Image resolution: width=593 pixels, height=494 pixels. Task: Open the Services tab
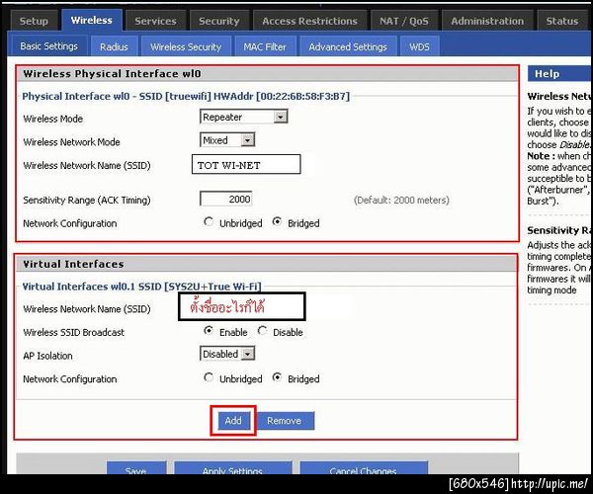point(155,21)
